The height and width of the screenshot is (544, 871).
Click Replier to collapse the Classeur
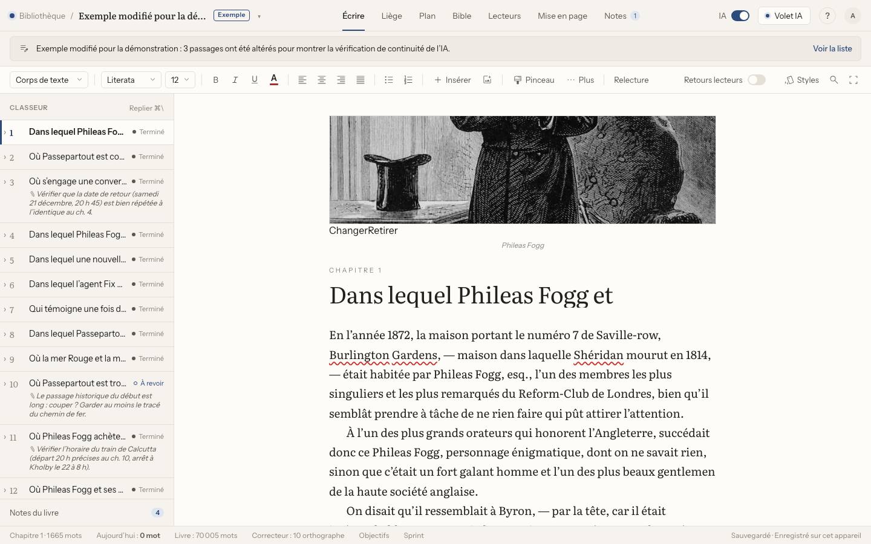pyautogui.click(x=146, y=108)
